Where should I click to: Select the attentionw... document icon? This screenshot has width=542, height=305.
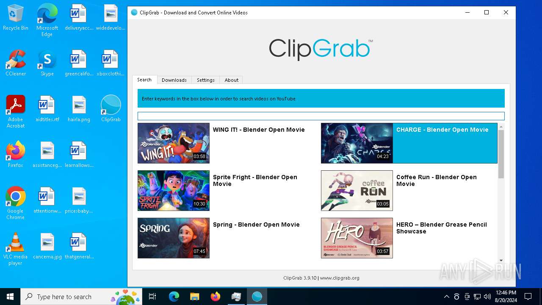pos(47,201)
